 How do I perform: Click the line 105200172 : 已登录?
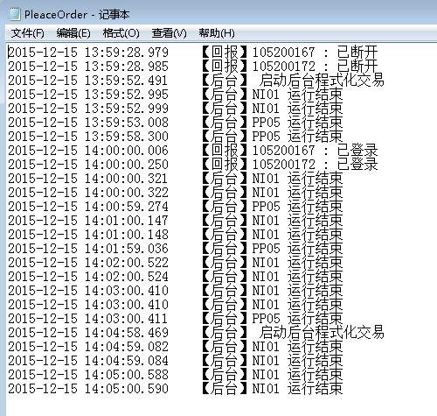tap(193, 165)
